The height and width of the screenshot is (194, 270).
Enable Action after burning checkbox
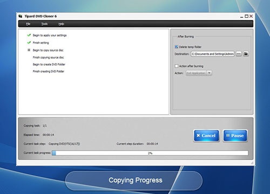click(177, 66)
